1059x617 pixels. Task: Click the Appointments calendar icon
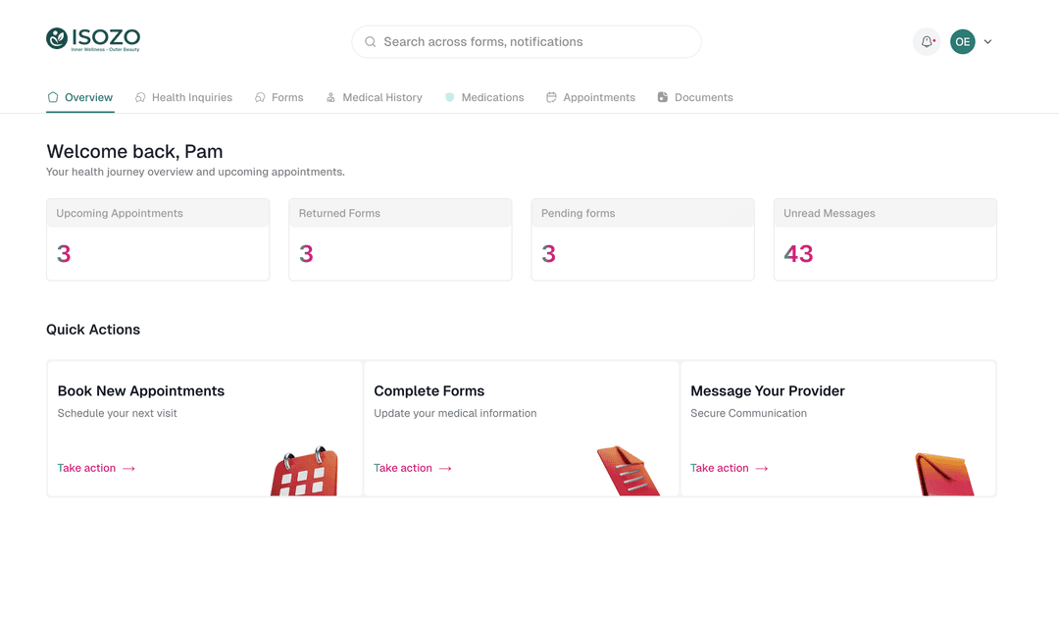(x=553, y=97)
